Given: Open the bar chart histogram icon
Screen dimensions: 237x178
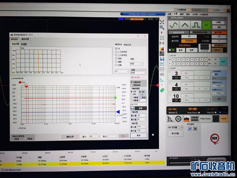Looking at the screenshot, I should pyautogui.click(x=170, y=119).
